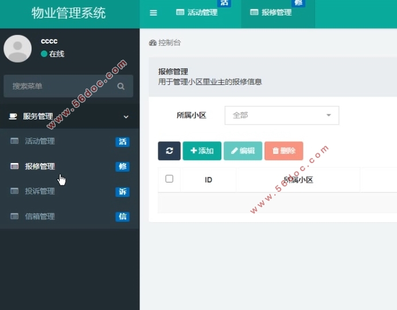
Task: Click the magnifier search icon
Action: [121, 86]
